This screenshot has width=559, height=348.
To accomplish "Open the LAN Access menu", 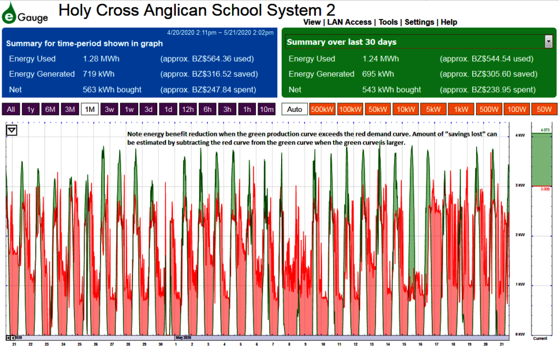I will pos(349,22).
